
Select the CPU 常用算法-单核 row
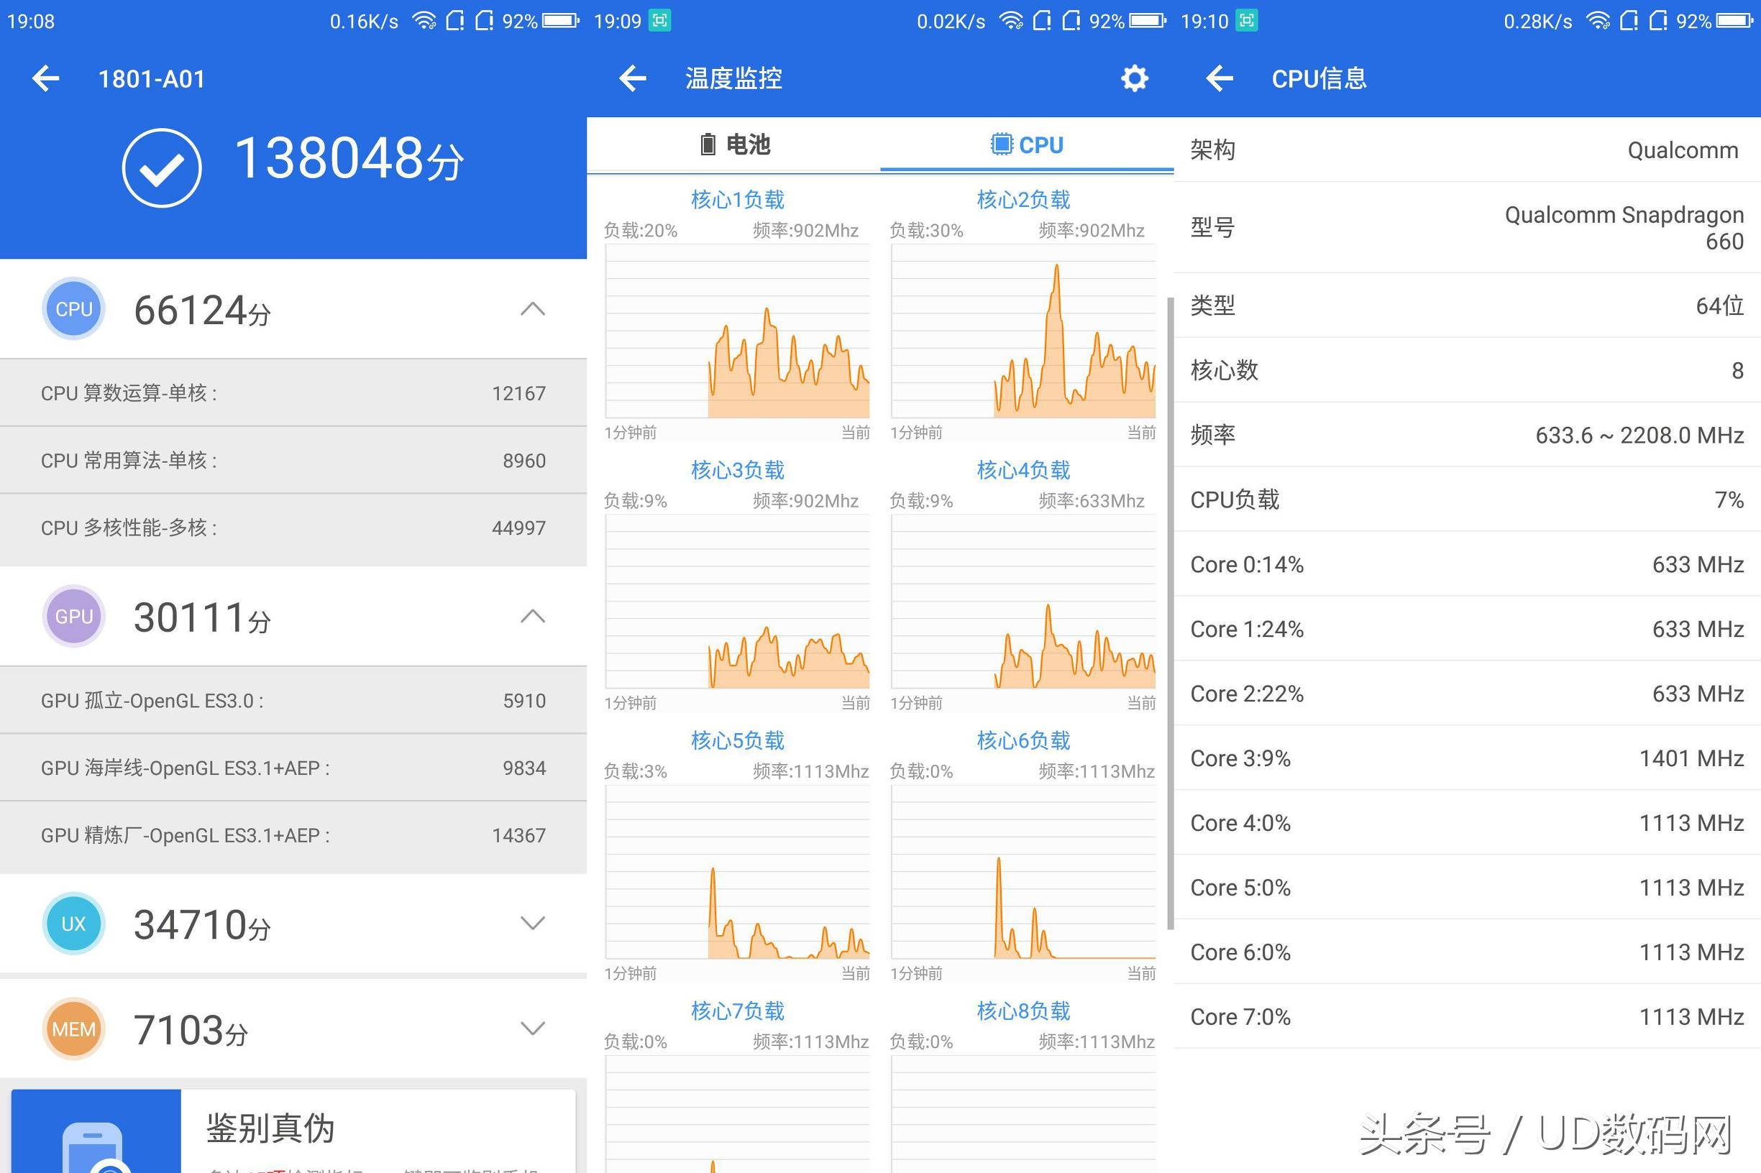tap(293, 460)
